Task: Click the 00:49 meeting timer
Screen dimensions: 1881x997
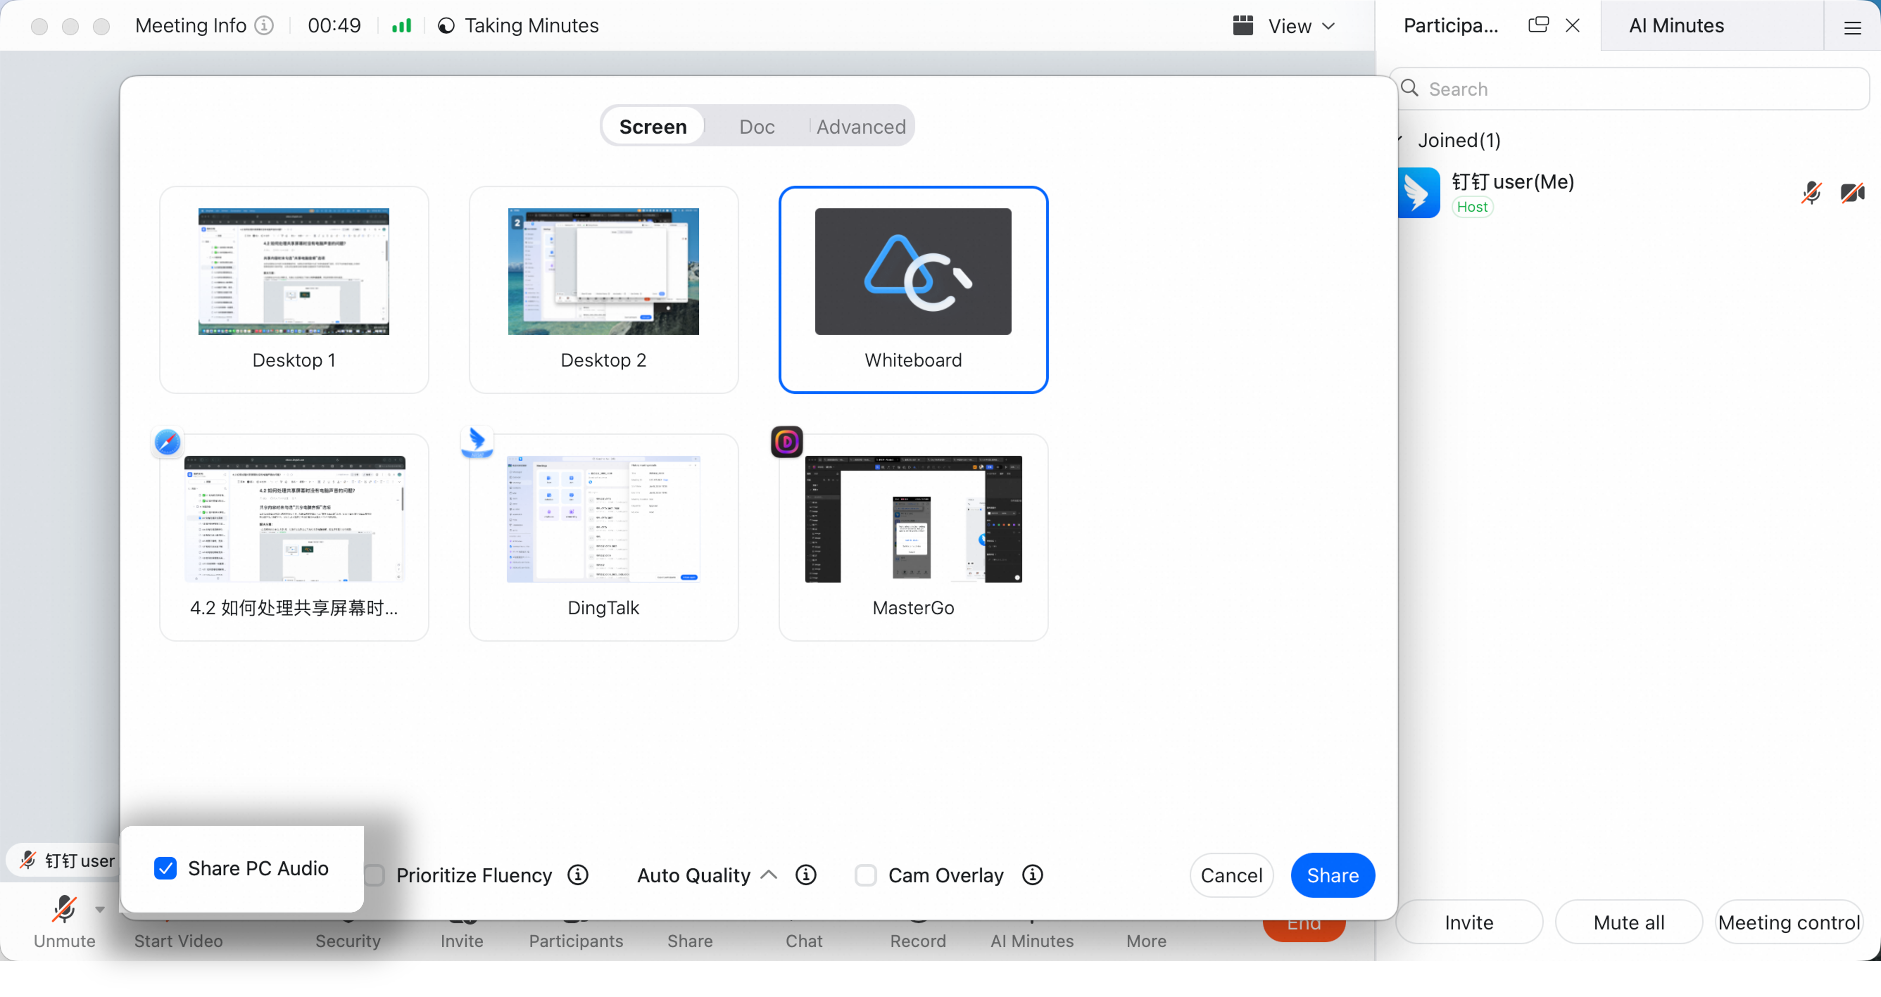Action: (x=334, y=26)
